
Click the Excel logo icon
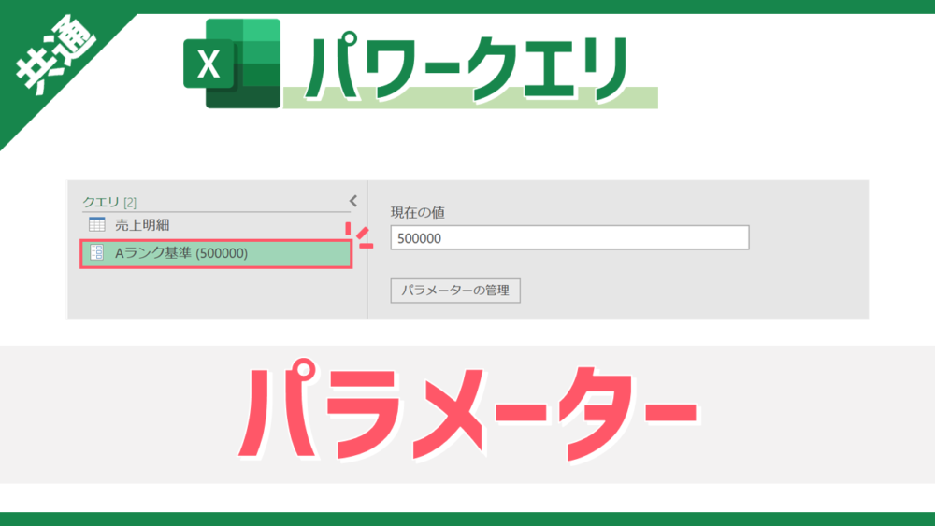pyautogui.click(x=232, y=64)
